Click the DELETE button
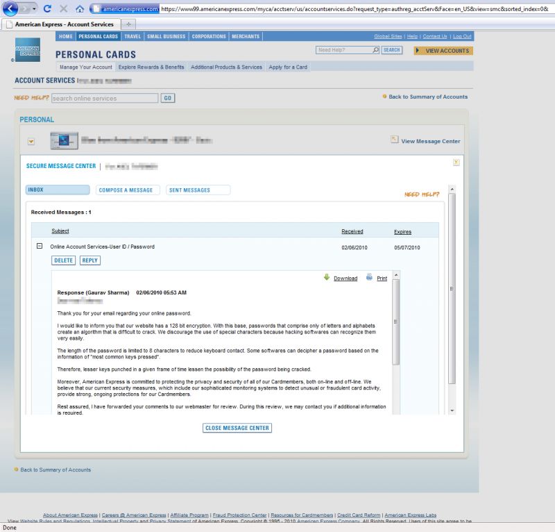The image size is (555, 532). point(63,260)
